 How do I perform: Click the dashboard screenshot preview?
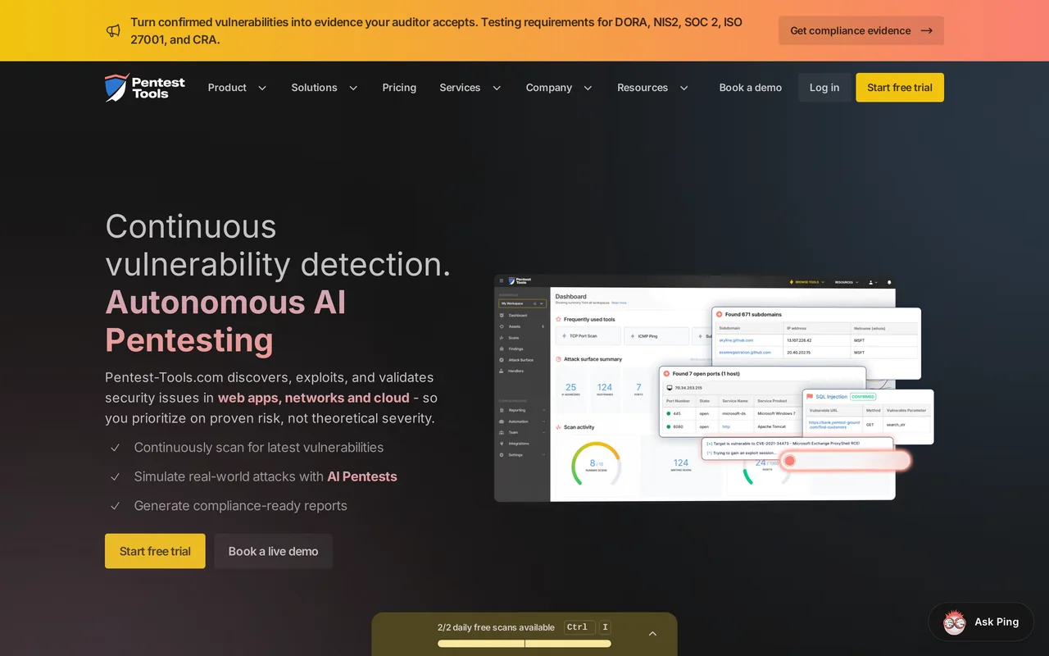(714, 388)
